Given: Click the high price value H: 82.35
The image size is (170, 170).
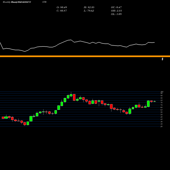Looking at the screenshot, I should [89, 7].
